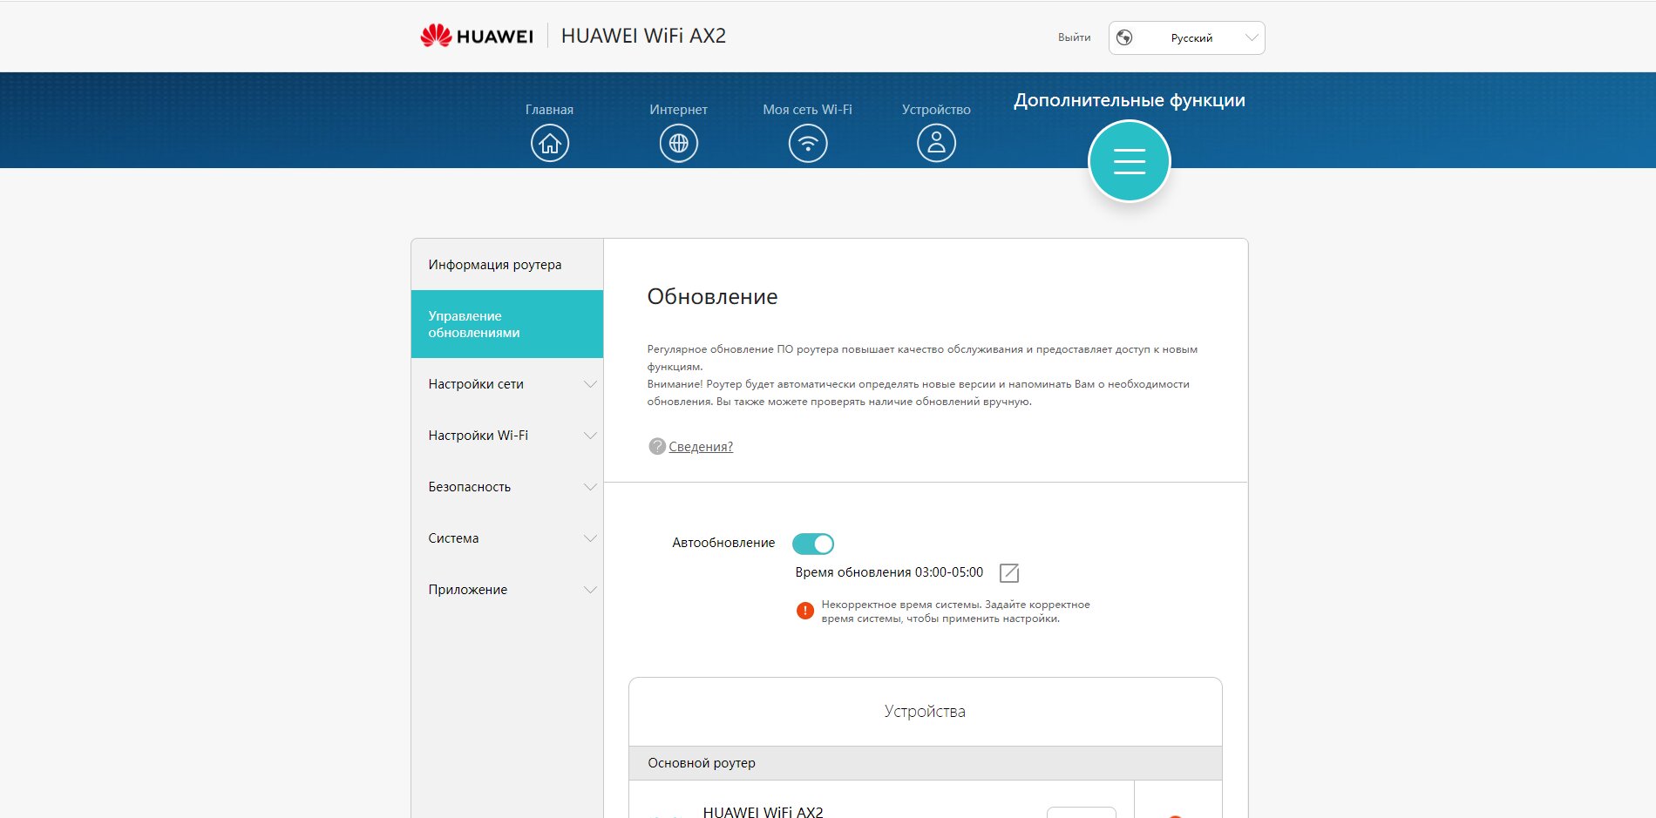
Task: Click the Некорректное время системы warning text
Action: 955,612
